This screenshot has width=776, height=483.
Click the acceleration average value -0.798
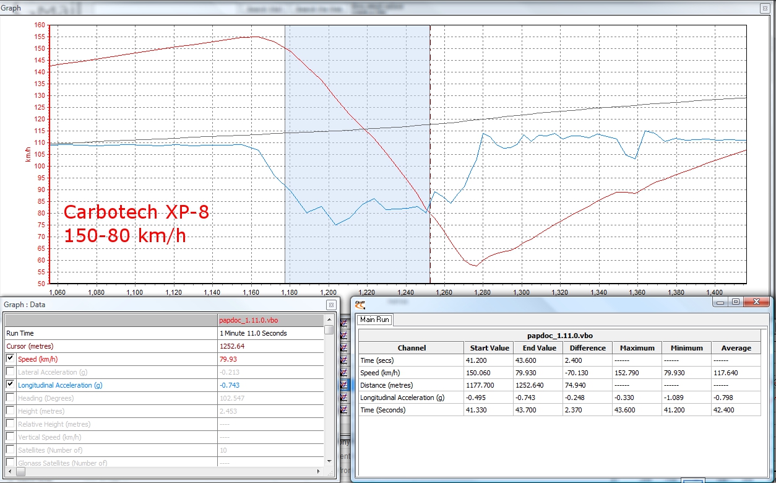724,398
